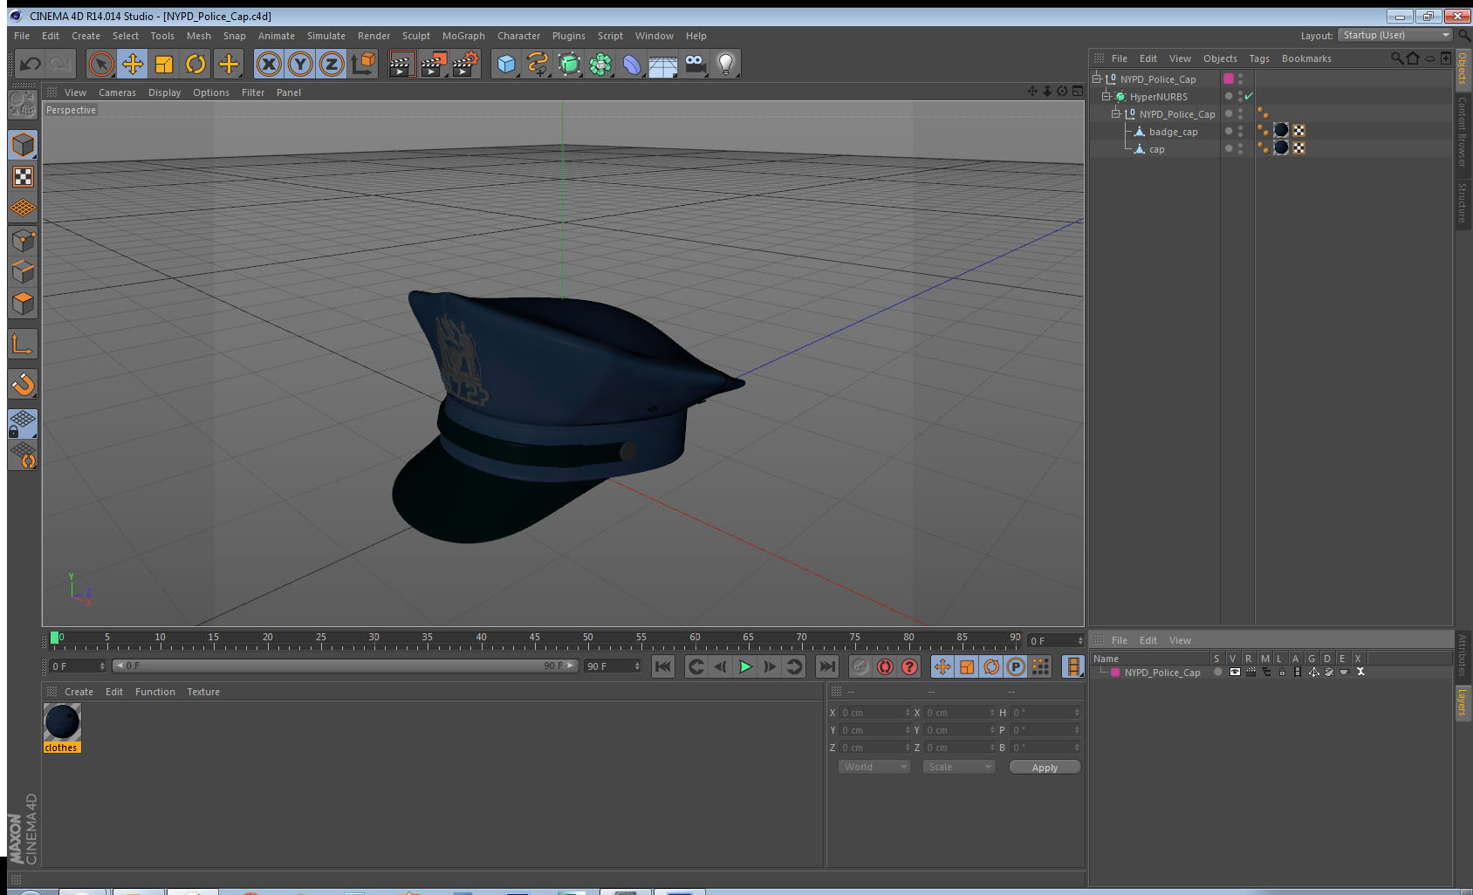This screenshot has width=1473, height=895.
Task: Enable Edges mode in left palette
Action: [x=23, y=272]
